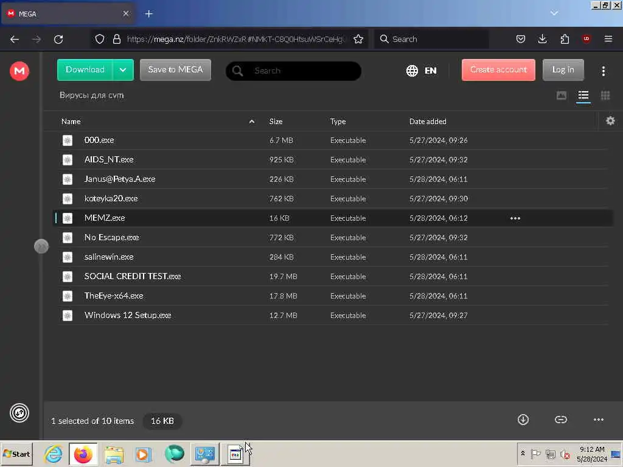Screen dimensions: 623x467
Task: Click the folder name breadcrumb
Action: pos(92,95)
